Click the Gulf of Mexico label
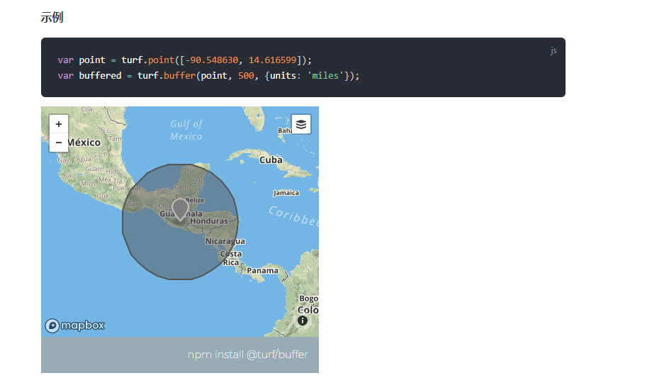This screenshot has width=669, height=378. (186, 130)
